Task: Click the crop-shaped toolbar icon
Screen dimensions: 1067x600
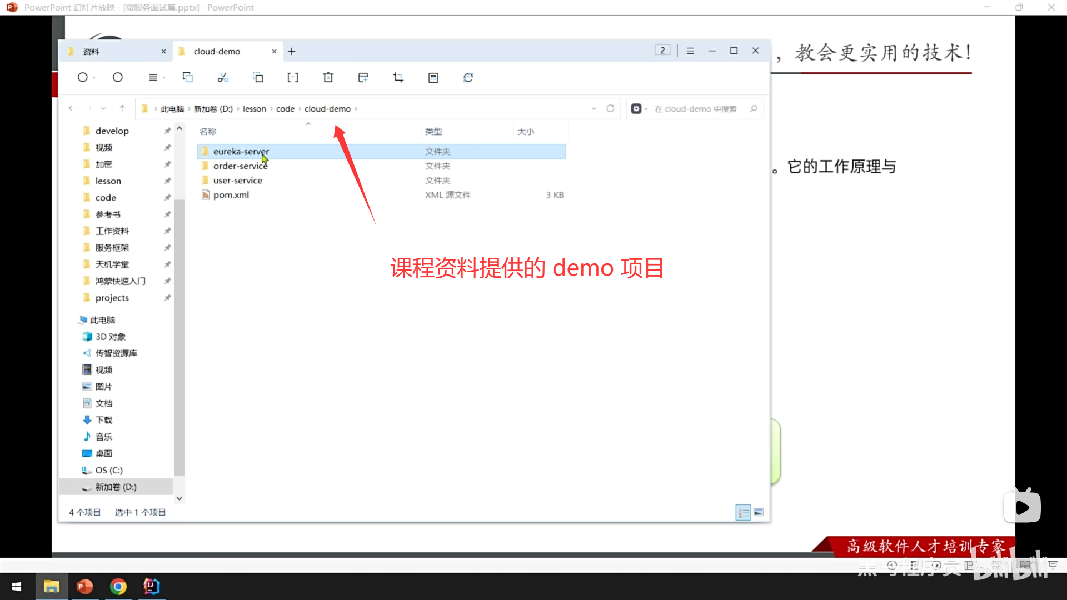Action: click(398, 78)
